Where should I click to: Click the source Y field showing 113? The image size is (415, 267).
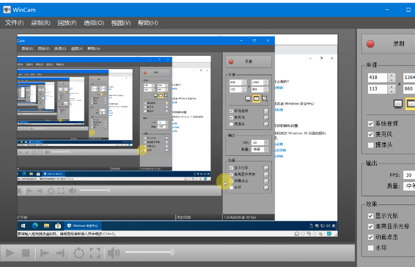tap(377, 89)
